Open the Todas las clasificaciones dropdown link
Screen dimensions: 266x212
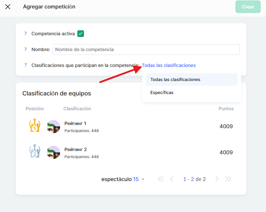169,65
